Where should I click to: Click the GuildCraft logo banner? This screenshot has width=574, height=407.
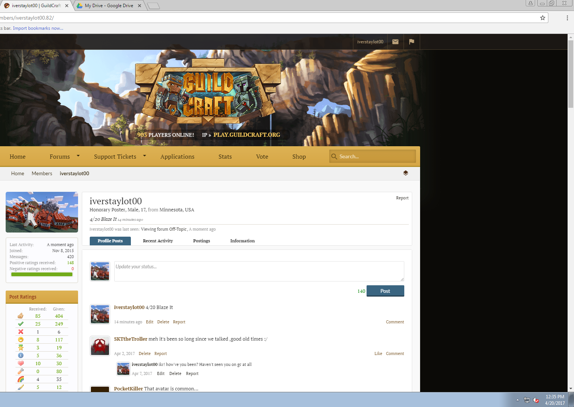coord(208,92)
